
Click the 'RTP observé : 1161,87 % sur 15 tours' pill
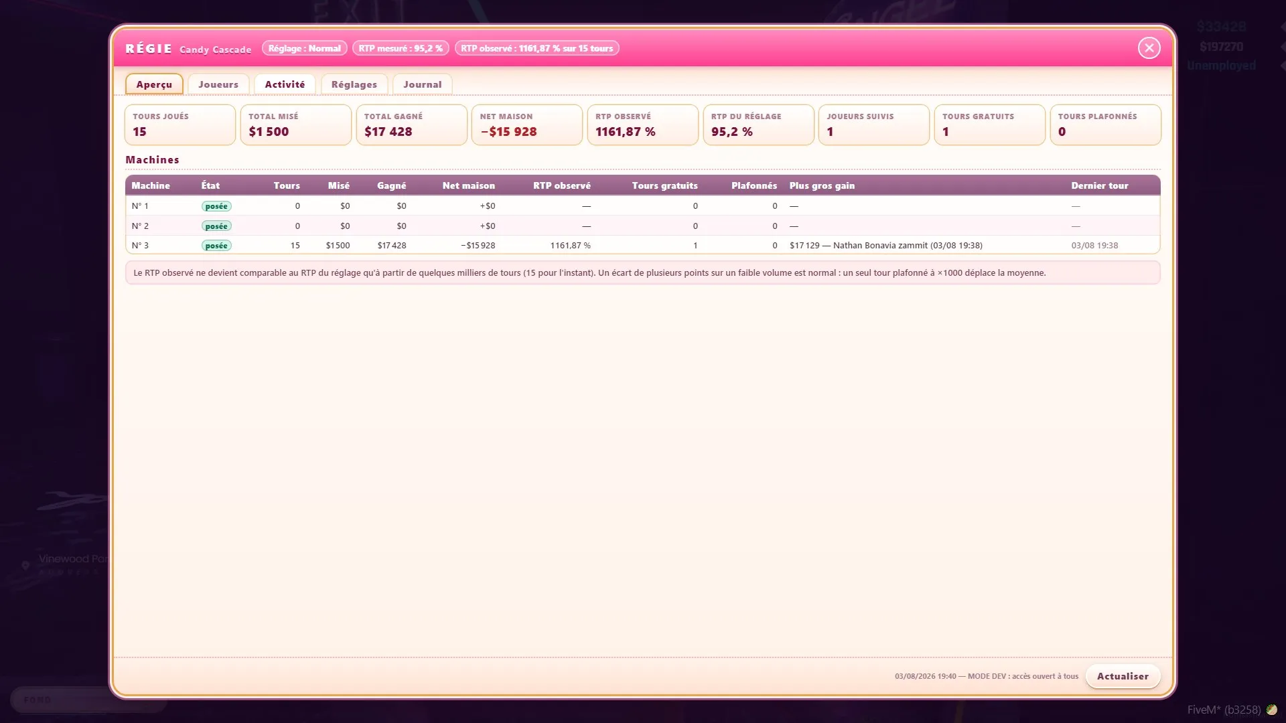[x=537, y=48]
